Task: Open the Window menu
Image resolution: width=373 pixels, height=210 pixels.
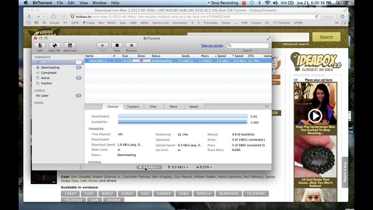Action: (99, 3)
